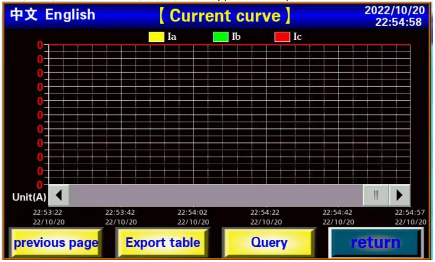This screenshot has height=262, width=435.
Task: Click the green Ib legend swatch
Action: click(221, 37)
